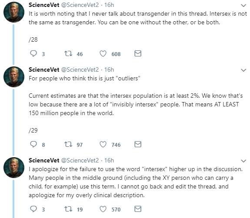The width and height of the screenshot is (250, 218).
Task: Open ScienceVet profile name on first tweet
Action: (44, 5)
